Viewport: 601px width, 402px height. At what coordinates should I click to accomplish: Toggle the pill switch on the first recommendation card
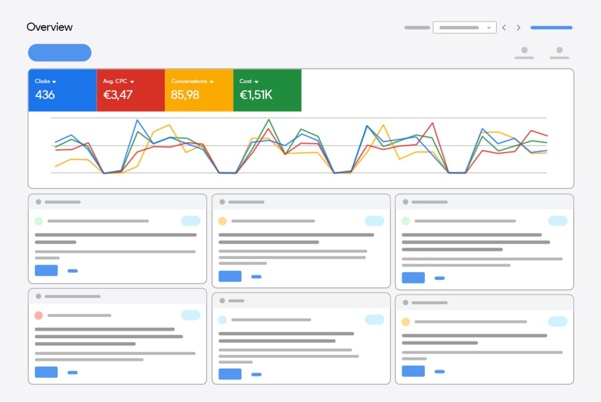click(191, 221)
